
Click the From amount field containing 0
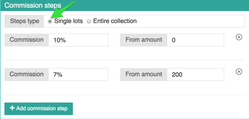pos(195,40)
